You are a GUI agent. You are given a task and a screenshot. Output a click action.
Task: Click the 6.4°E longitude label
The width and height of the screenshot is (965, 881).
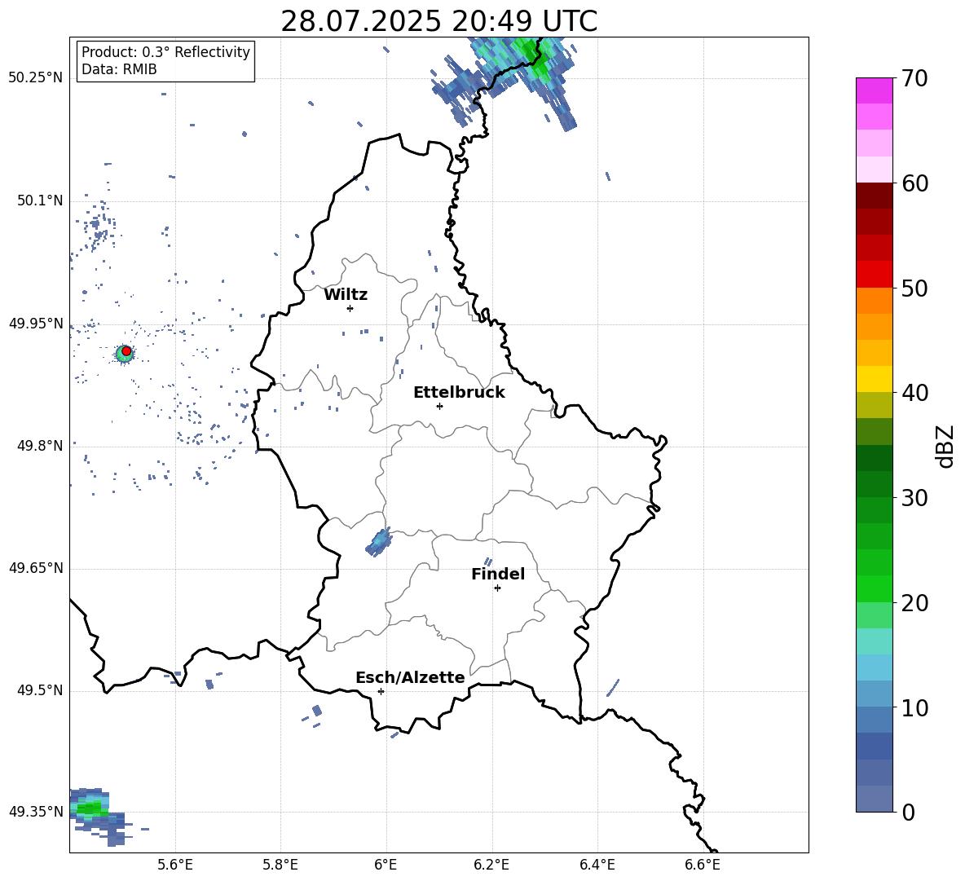pyautogui.click(x=597, y=865)
